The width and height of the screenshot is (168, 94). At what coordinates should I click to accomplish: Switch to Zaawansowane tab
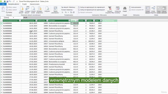click(x=35, y=4)
